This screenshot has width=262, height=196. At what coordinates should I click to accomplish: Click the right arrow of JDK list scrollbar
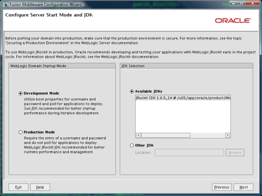(228, 135)
